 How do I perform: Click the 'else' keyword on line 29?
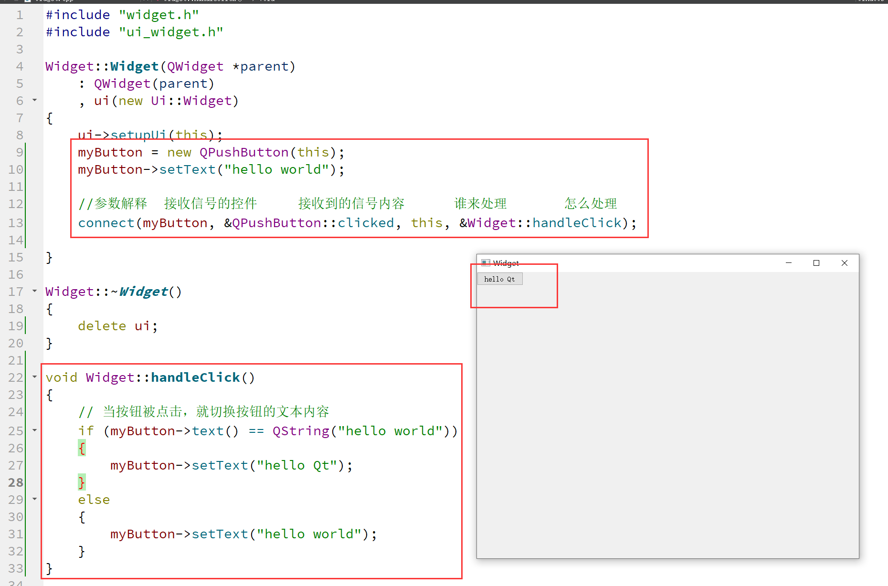(94, 500)
